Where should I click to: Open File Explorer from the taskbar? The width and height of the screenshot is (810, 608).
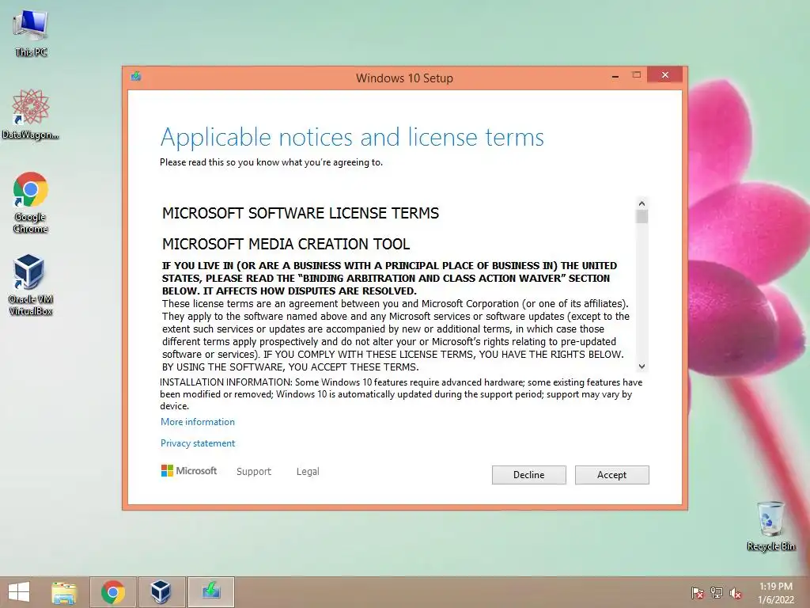(x=64, y=592)
